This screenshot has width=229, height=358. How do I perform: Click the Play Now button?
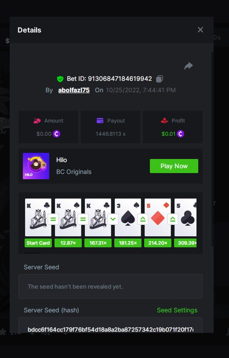[174, 166]
